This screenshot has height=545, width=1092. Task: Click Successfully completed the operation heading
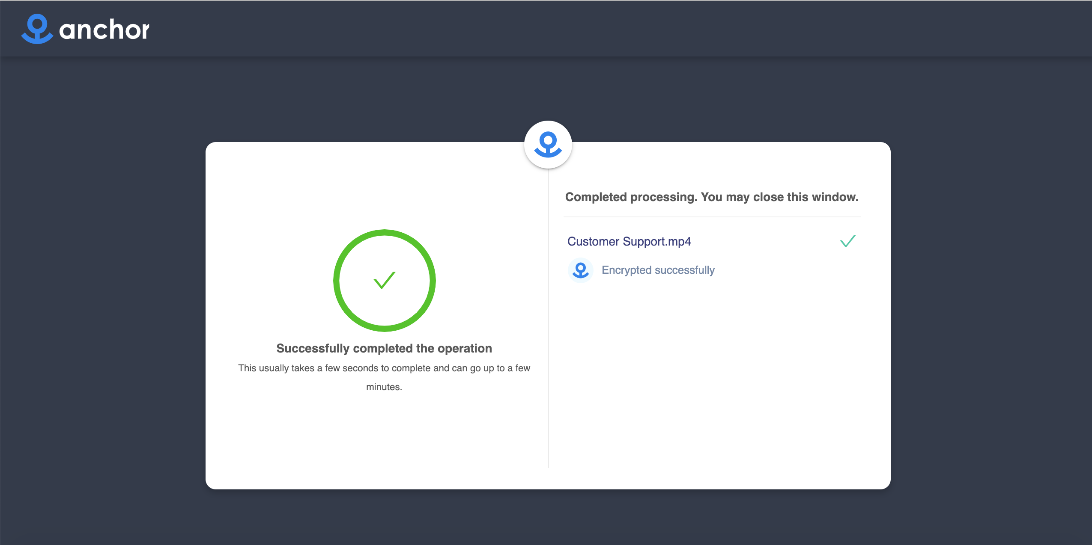[384, 349]
